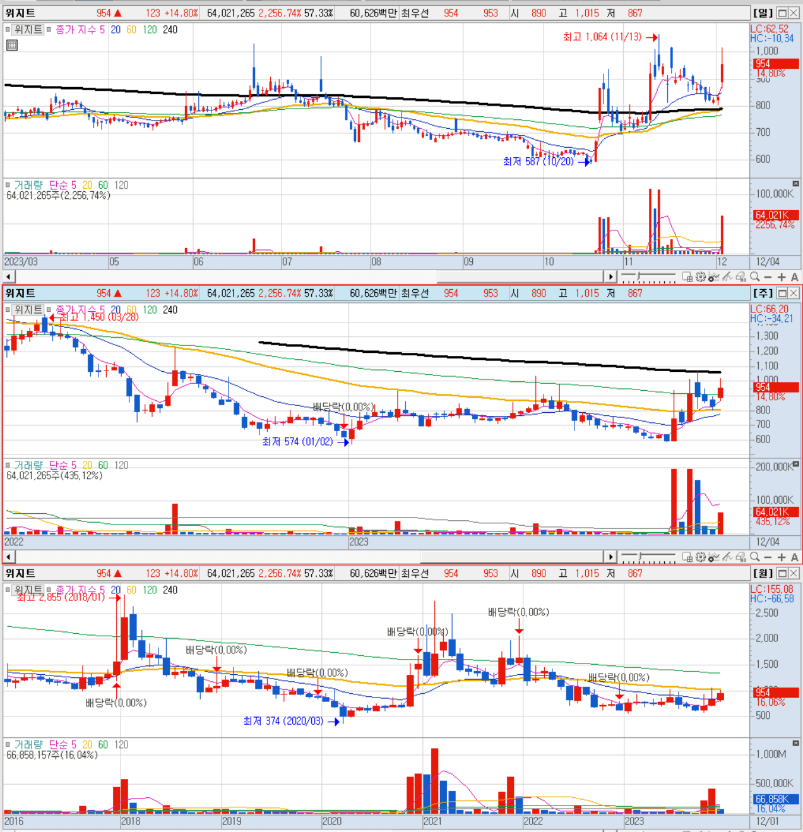Click 12/04 date label in daily chart
This screenshot has width=803, height=832.
tap(768, 262)
